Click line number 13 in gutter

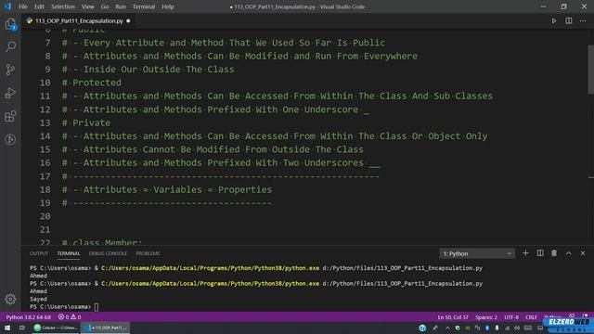click(45, 122)
